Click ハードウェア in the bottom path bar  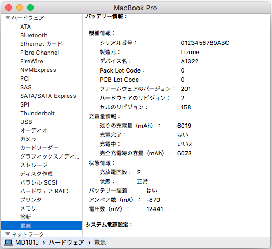67,243
